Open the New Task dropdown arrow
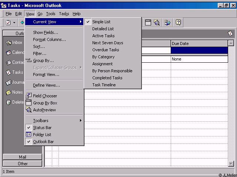Image resolution: width=237 pixels, height=177 pixels. [14, 22]
